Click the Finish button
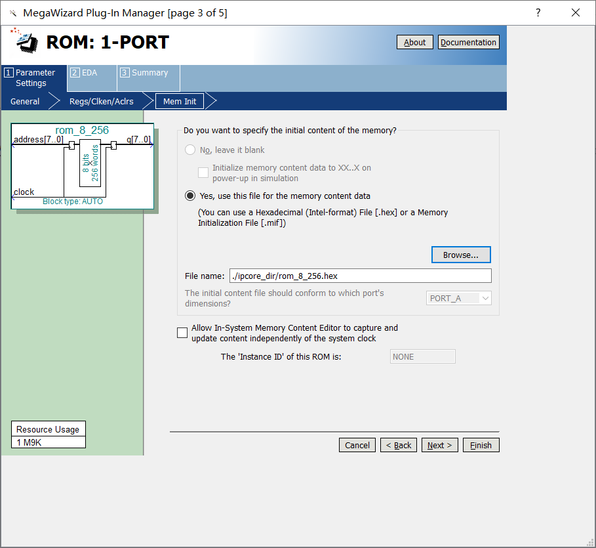 481,445
